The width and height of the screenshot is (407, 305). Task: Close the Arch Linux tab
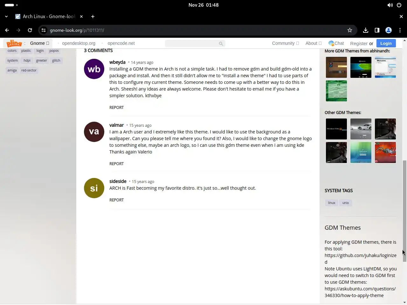point(81,17)
